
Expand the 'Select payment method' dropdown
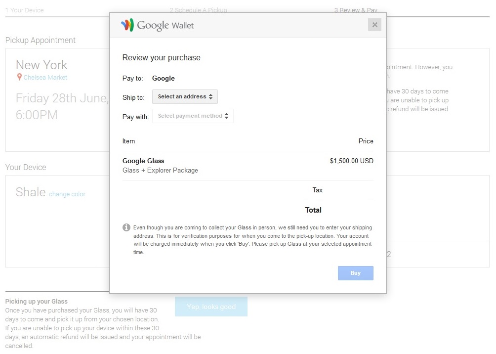click(193, 116)
